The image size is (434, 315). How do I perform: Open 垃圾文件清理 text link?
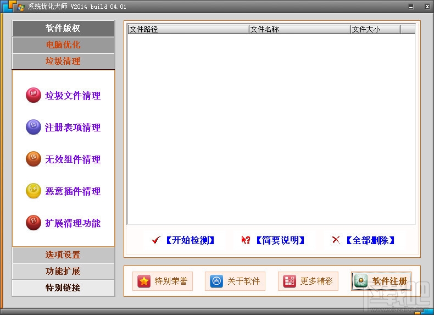click(73, 96)
